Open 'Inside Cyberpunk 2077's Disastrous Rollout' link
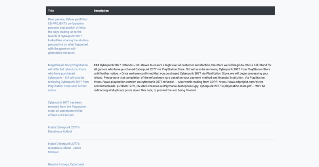 (x=64, y=129)
